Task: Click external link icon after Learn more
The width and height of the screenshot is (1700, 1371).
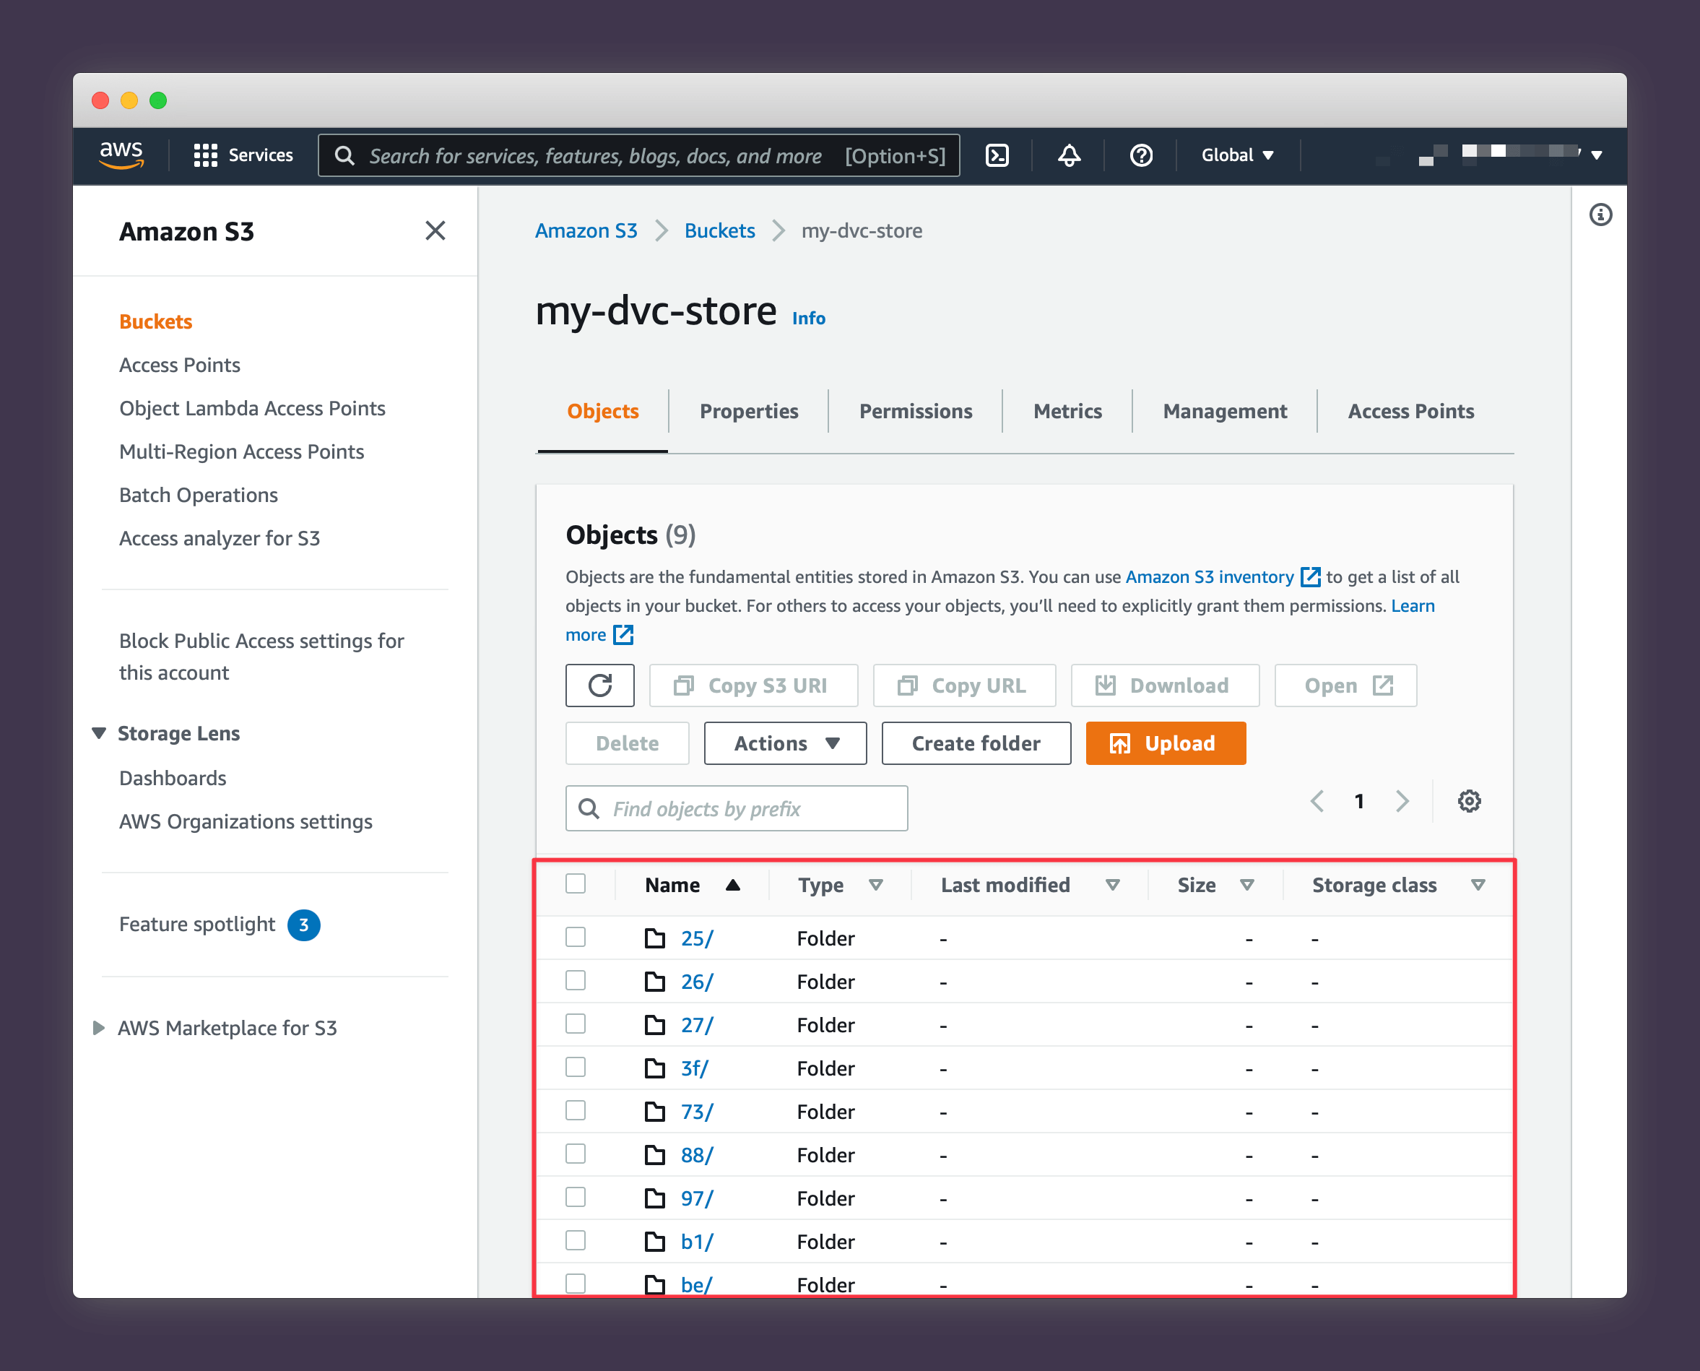Action: tap(623, 635)
